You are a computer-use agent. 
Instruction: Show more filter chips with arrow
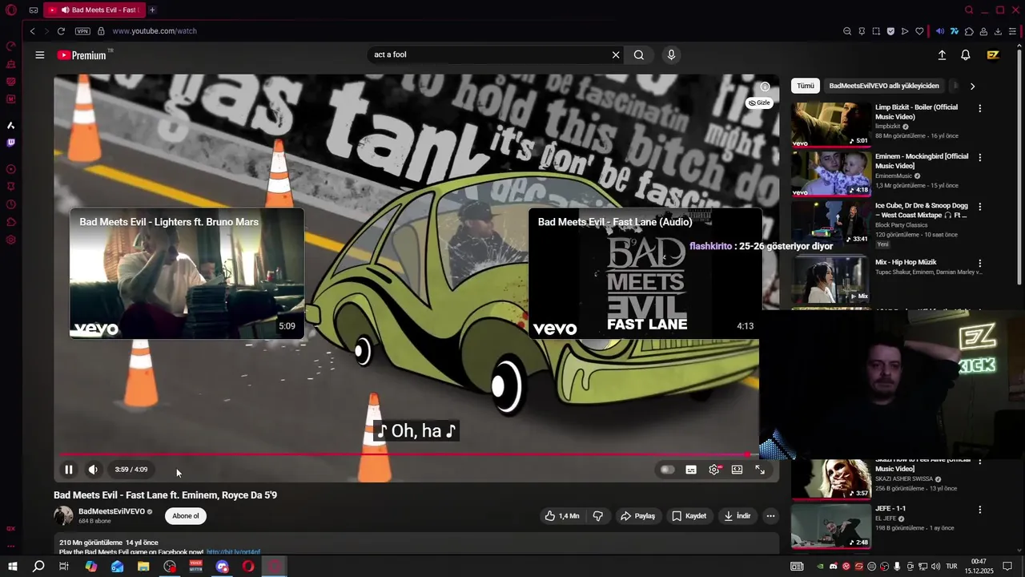click(x=972, y=86)
